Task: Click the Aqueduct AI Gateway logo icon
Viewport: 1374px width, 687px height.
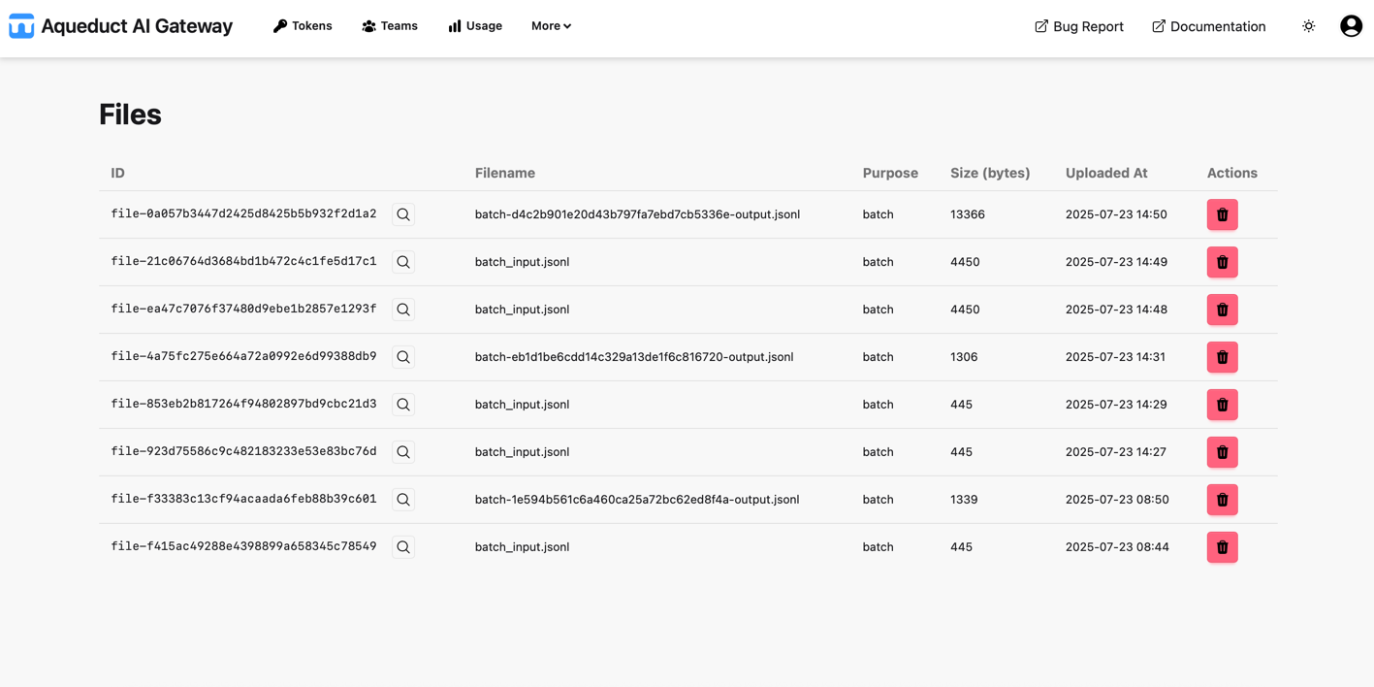Action: [21, 26]
